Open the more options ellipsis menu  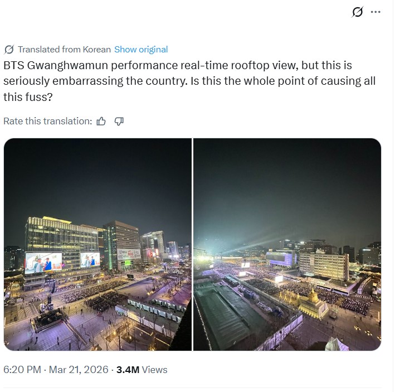[376, 12]
